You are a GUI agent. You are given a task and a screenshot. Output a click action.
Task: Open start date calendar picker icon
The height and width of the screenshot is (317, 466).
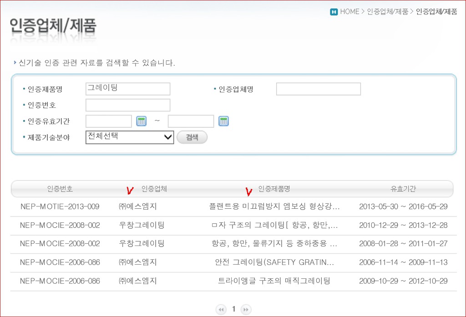click(x=141, y=121)
